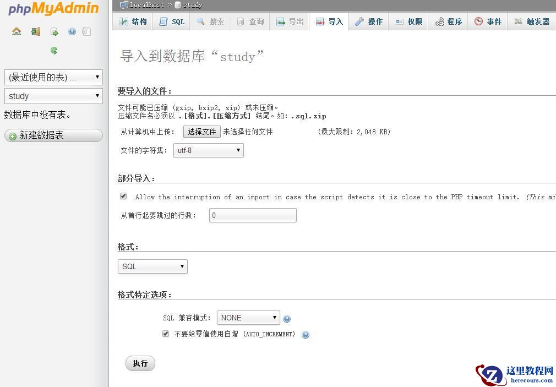Open the 权限 (Privileges) tab
556x387 pixels.
[x=408, y=21]
